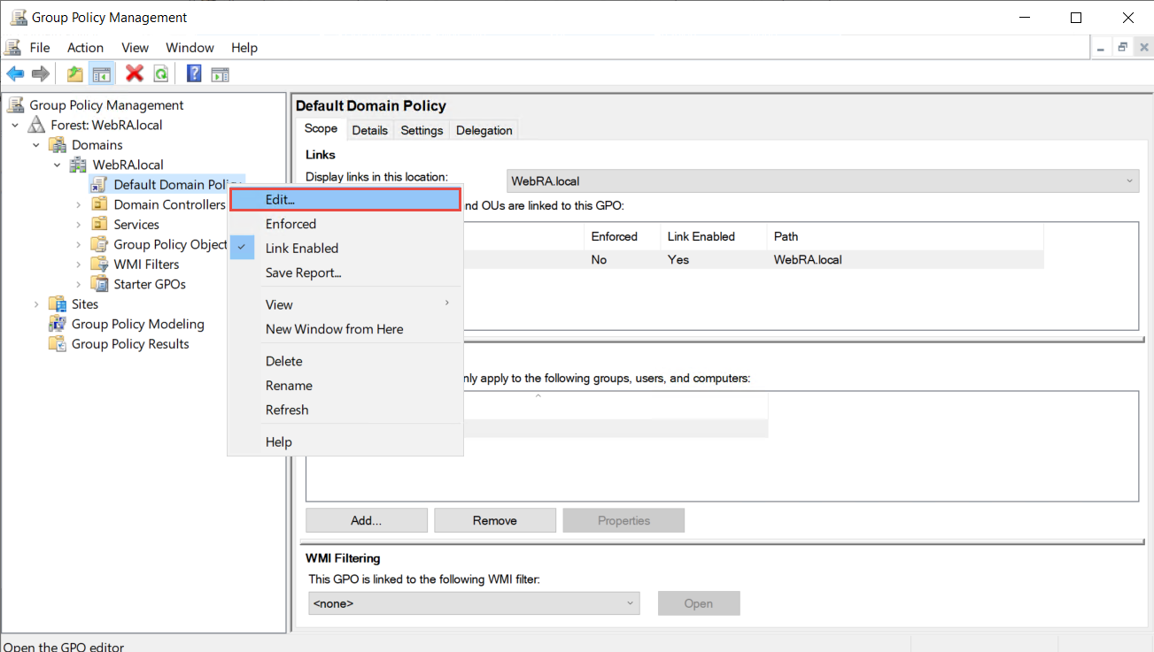The image size is (1154, 652).
Task: Click the Up One Level folder icon
Action: pos(75,73)
